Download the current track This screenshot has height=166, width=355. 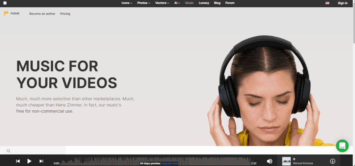tap(333, 161)
